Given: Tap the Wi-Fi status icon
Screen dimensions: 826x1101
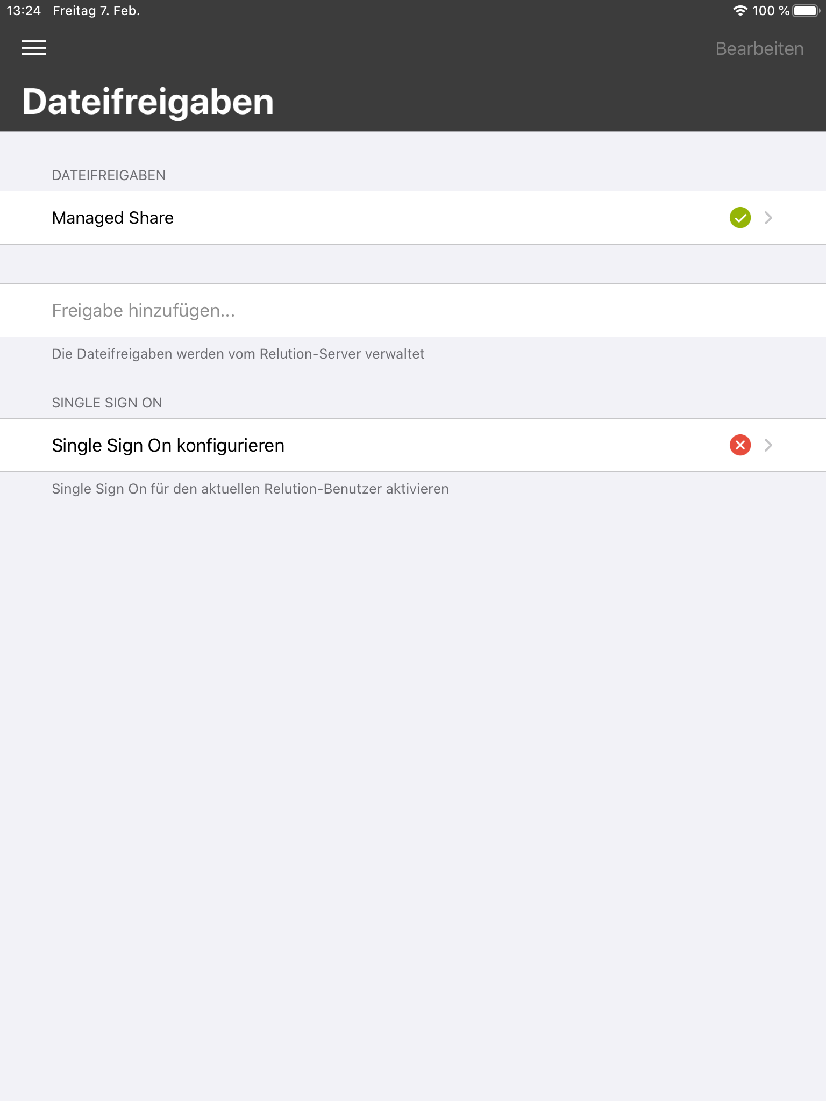Looking at the screenshot, I should click(x=740, y=11).
